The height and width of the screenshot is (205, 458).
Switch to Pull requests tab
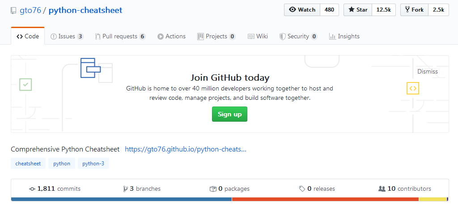120,37
